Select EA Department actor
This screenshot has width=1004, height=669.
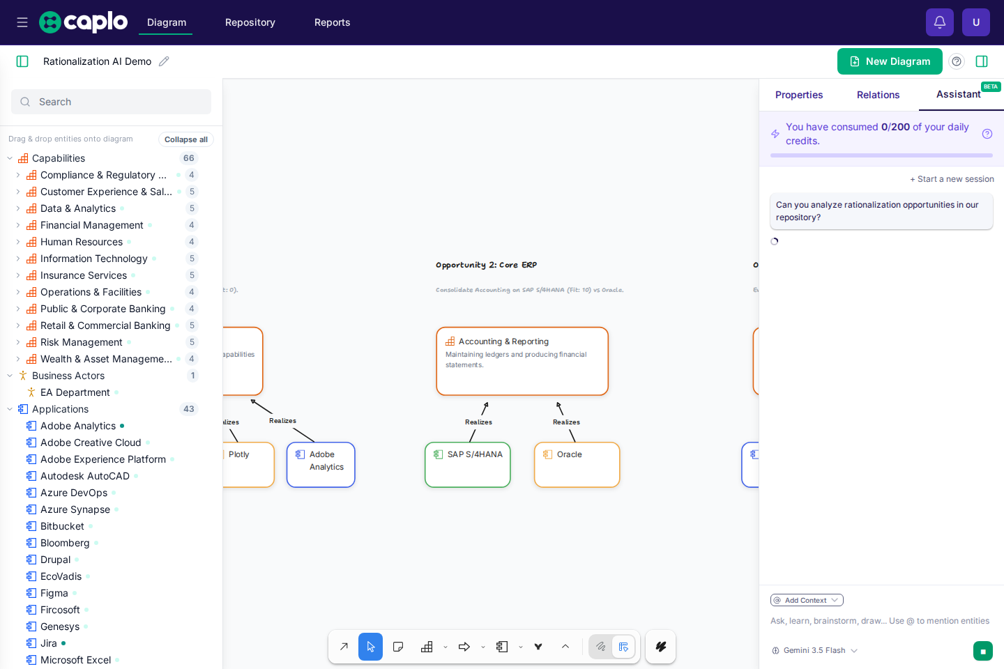[75, 392]
